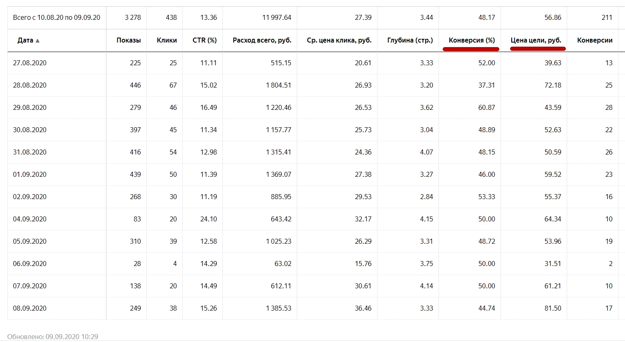Click the Дата column header label
This screenshot has height=342, width=625.
tap(25, 40)
